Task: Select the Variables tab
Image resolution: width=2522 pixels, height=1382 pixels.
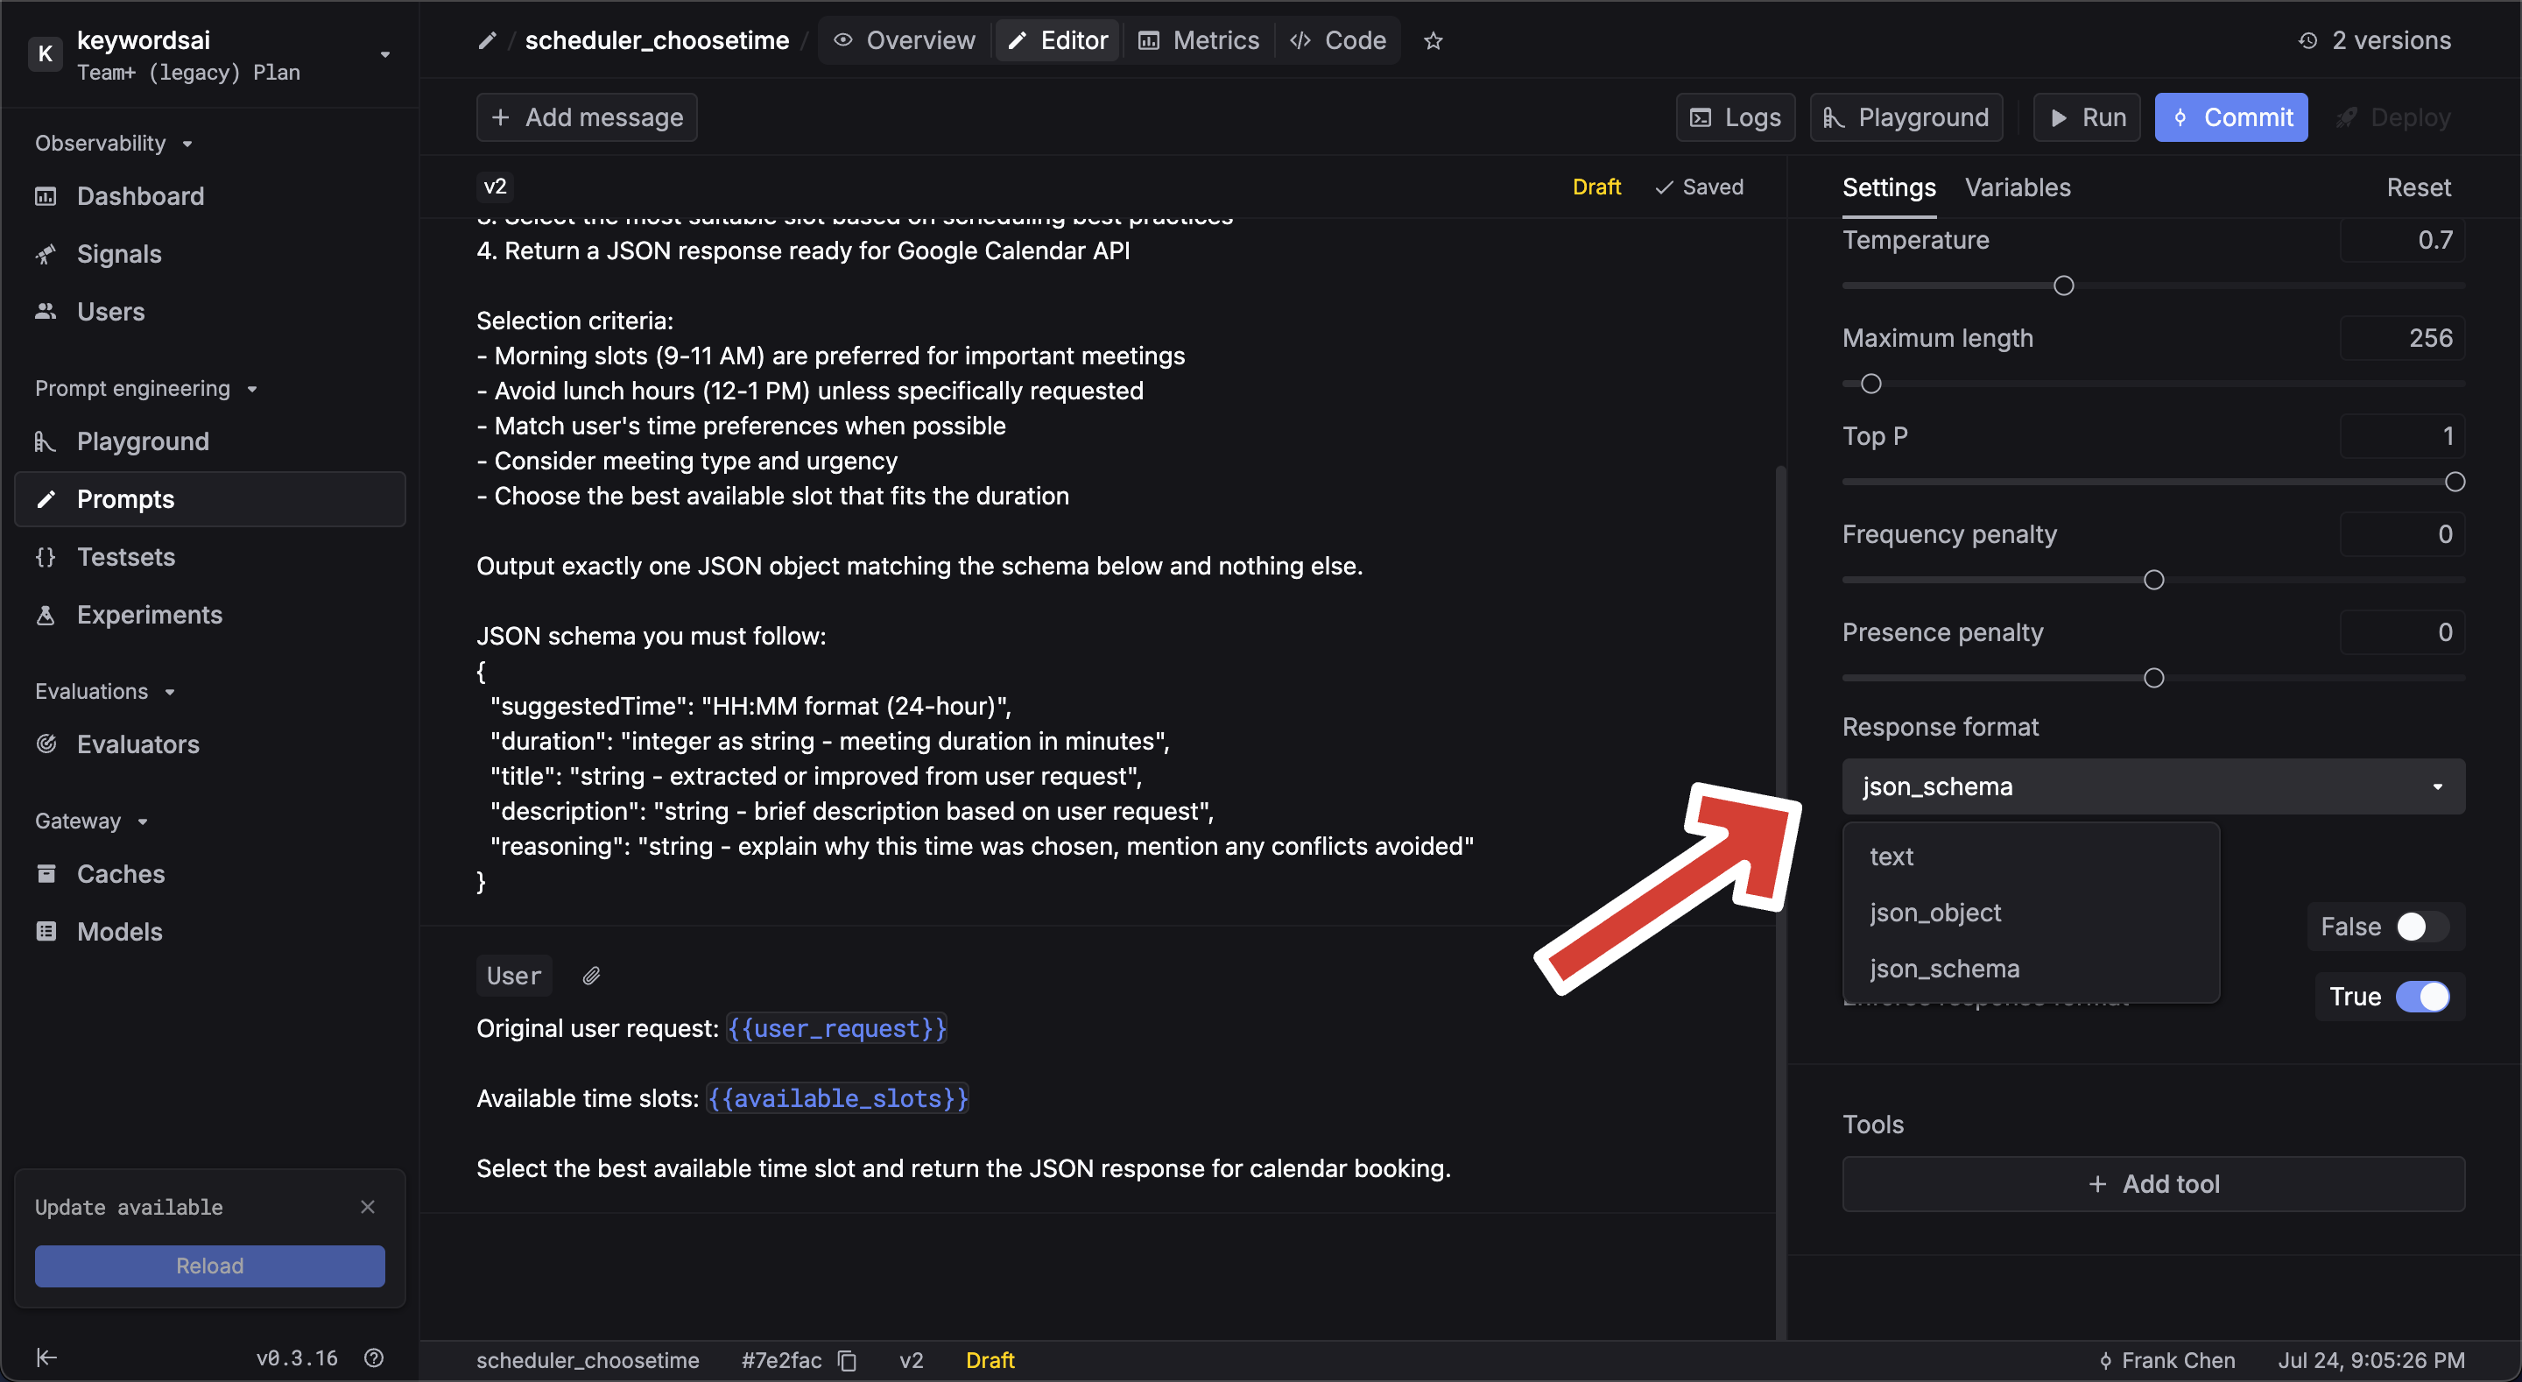Action: 2018,187
